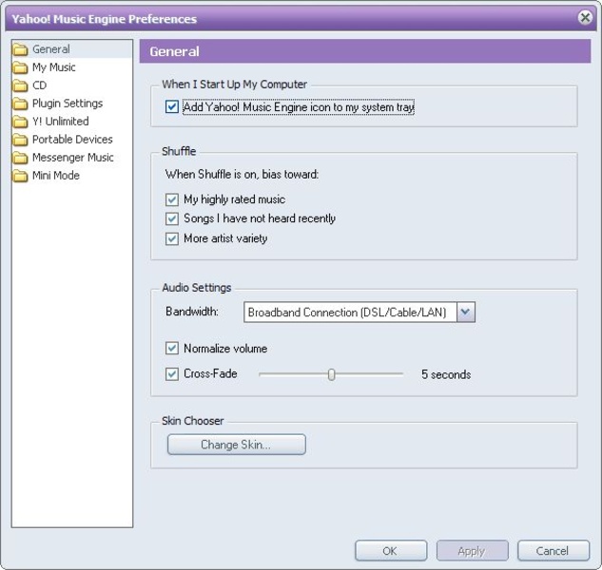Click the "Audio Settings" group label
This screenshot has height=570, width=602.
point(197,288)
